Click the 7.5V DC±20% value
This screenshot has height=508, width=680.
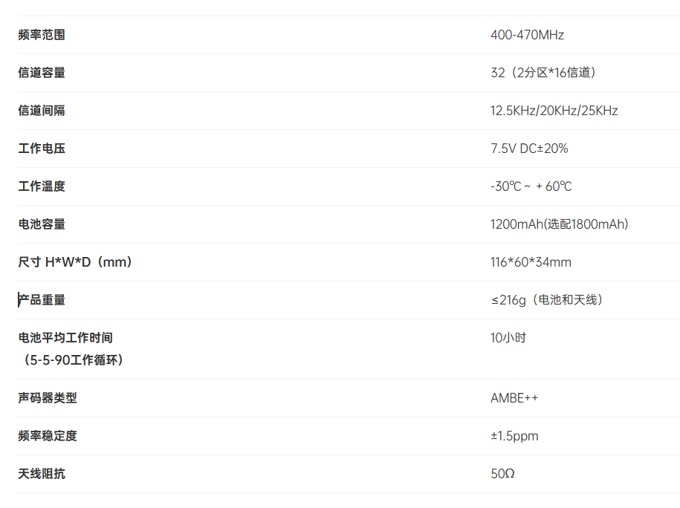(x=529, y=149)
